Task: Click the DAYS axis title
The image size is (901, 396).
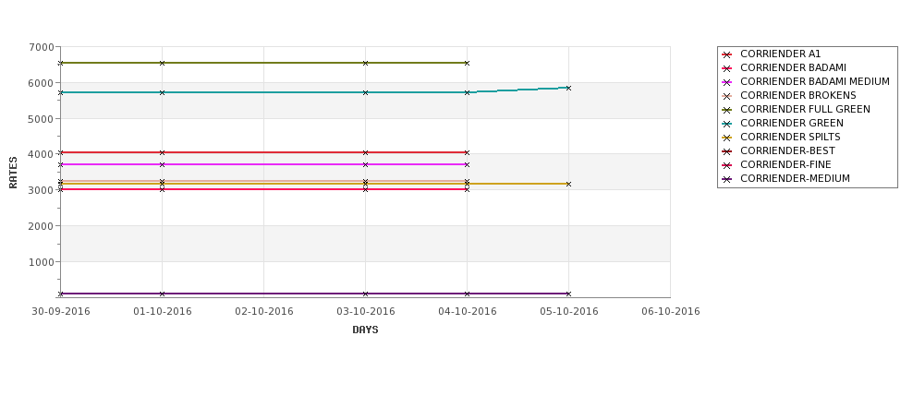Action: point(365,330)
